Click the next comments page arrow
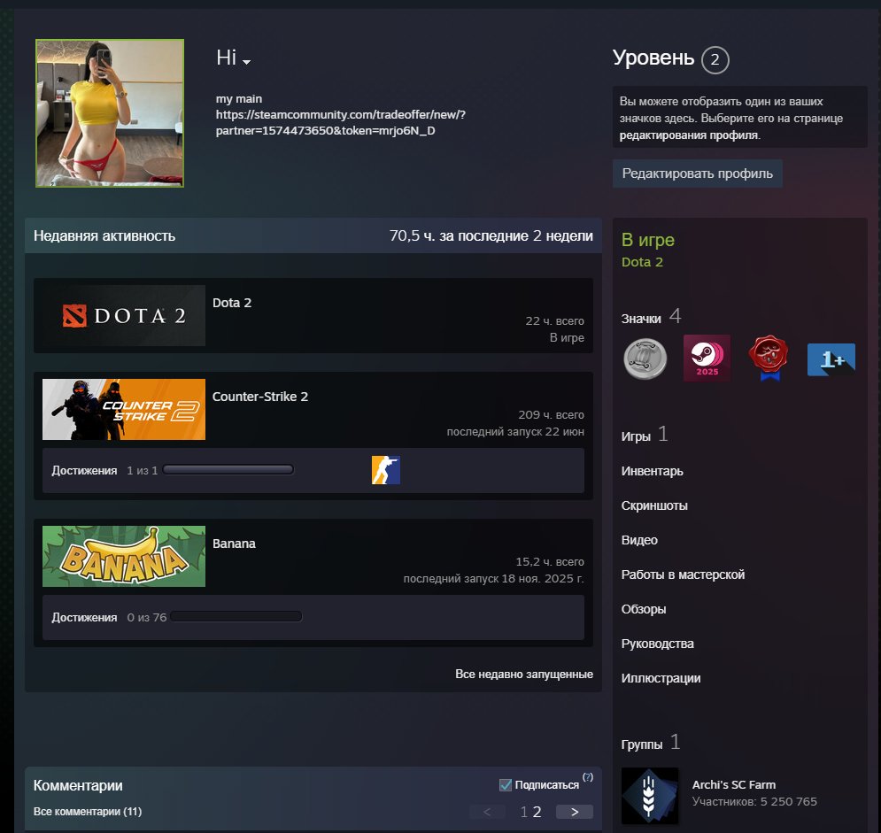881x833 pixels. 575,812
